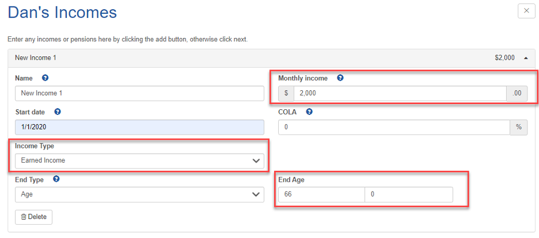Image resolution: width=539 pixels, height=238 pixels.
Task: Click the End Age months field
Action: point(409,194)
